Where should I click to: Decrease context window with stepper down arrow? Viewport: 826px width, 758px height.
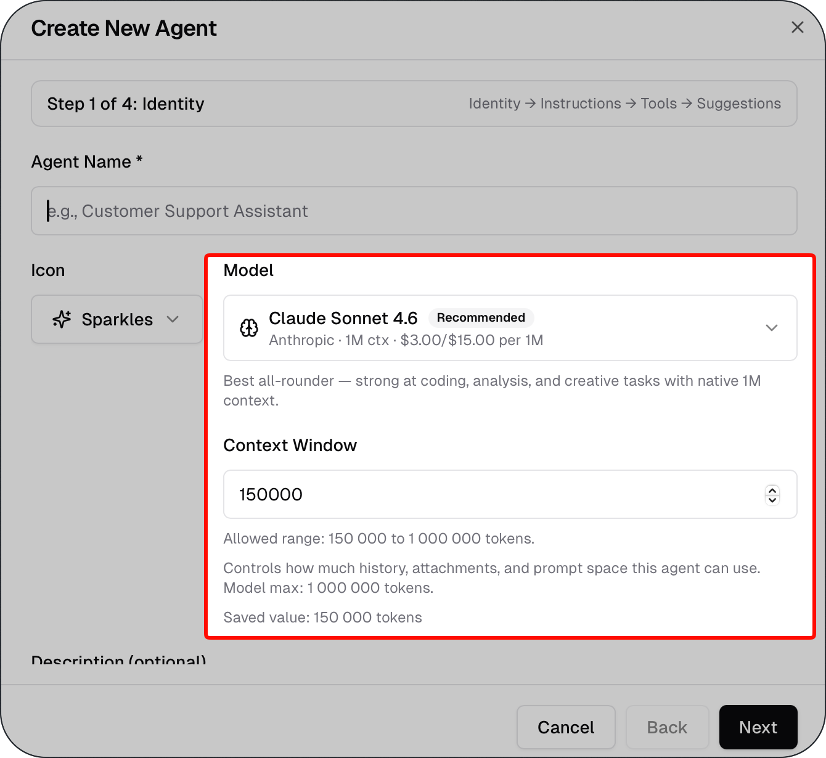pos(772,499)
